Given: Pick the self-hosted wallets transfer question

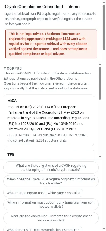Looking at the screenshot, I should point(51,204).
